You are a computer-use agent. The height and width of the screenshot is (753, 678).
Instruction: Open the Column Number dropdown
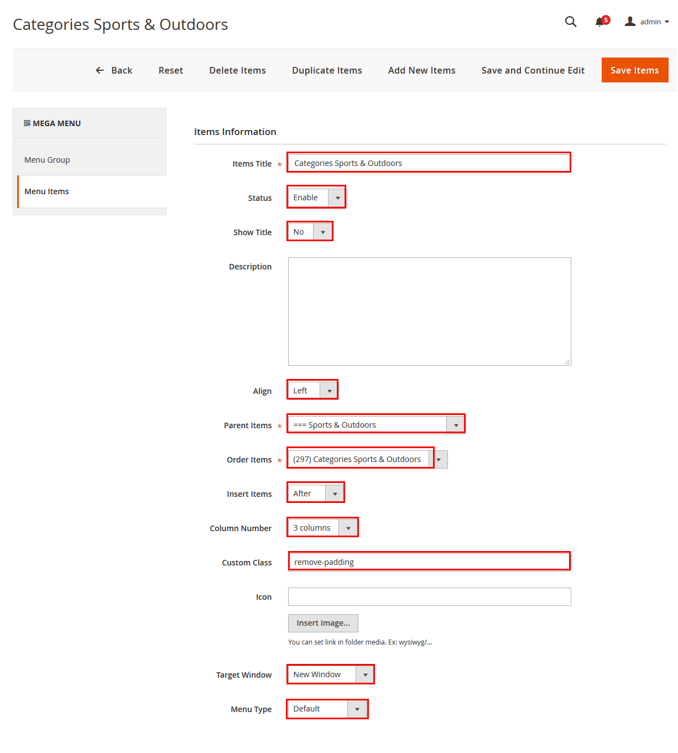(323, 528)
